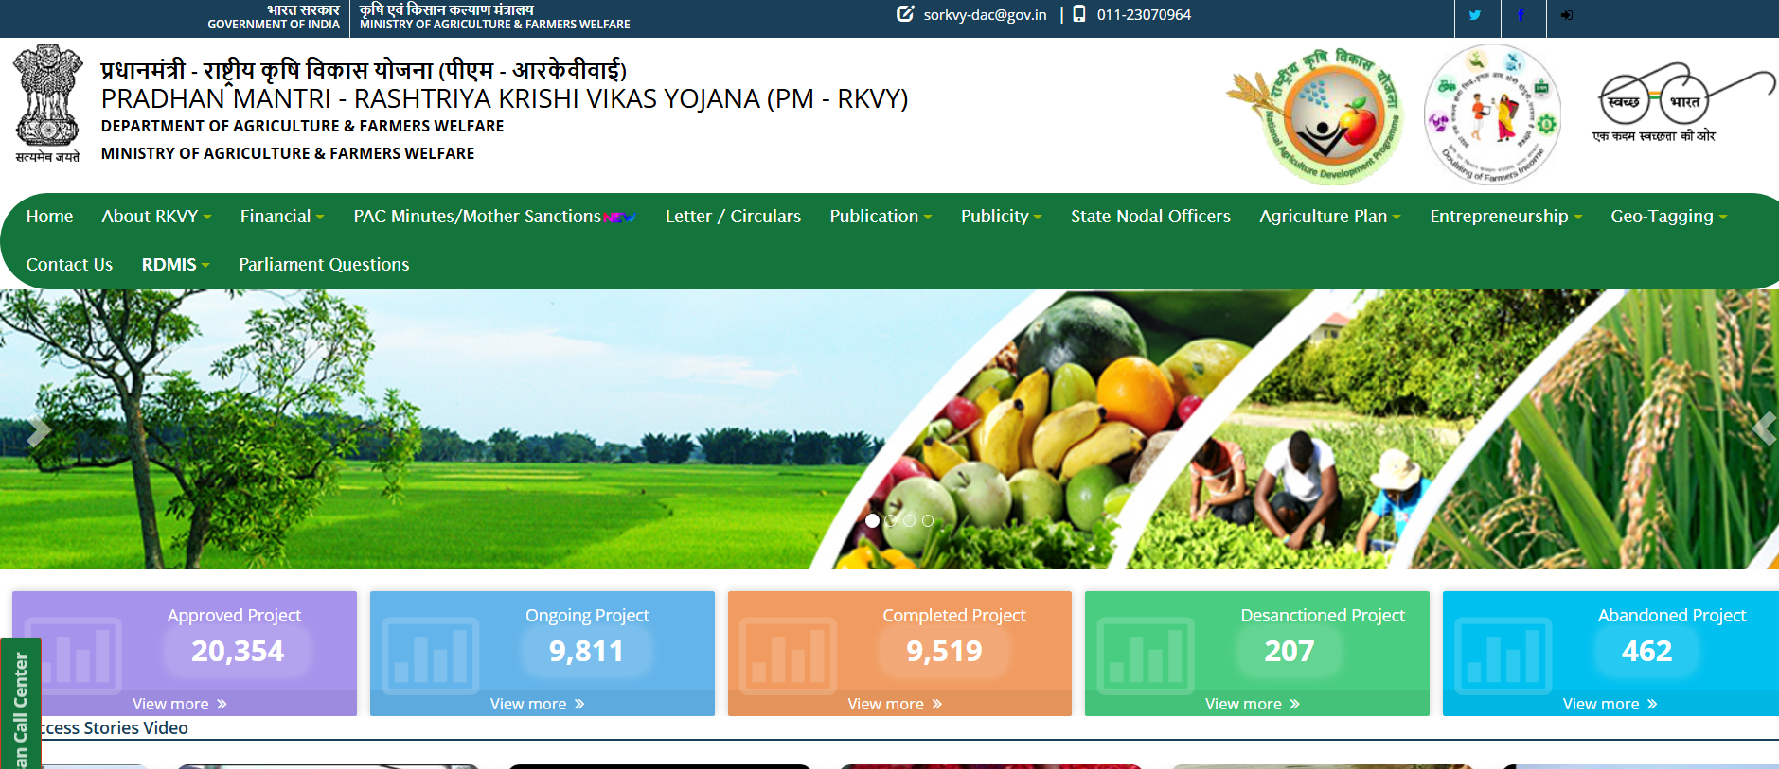
Task: Expand the Entrepreneurship dropdown menu
Action: (x=1505, y=217)
